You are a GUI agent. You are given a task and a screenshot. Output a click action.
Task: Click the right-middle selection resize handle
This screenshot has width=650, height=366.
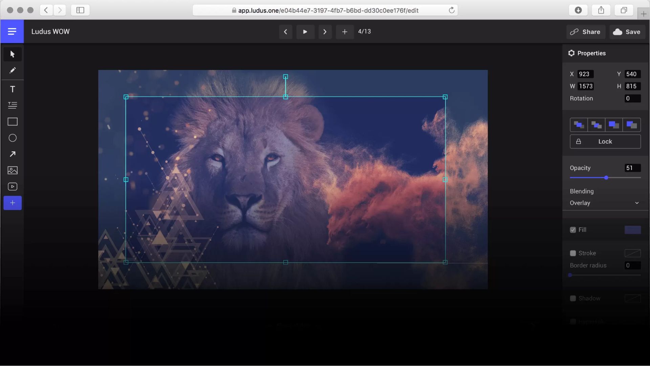click(445, 180)
